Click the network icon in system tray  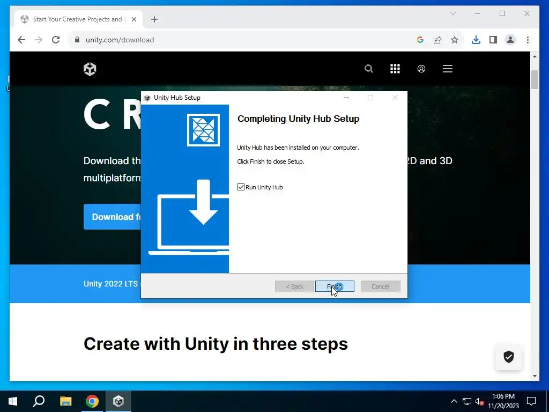coord(467,401)
